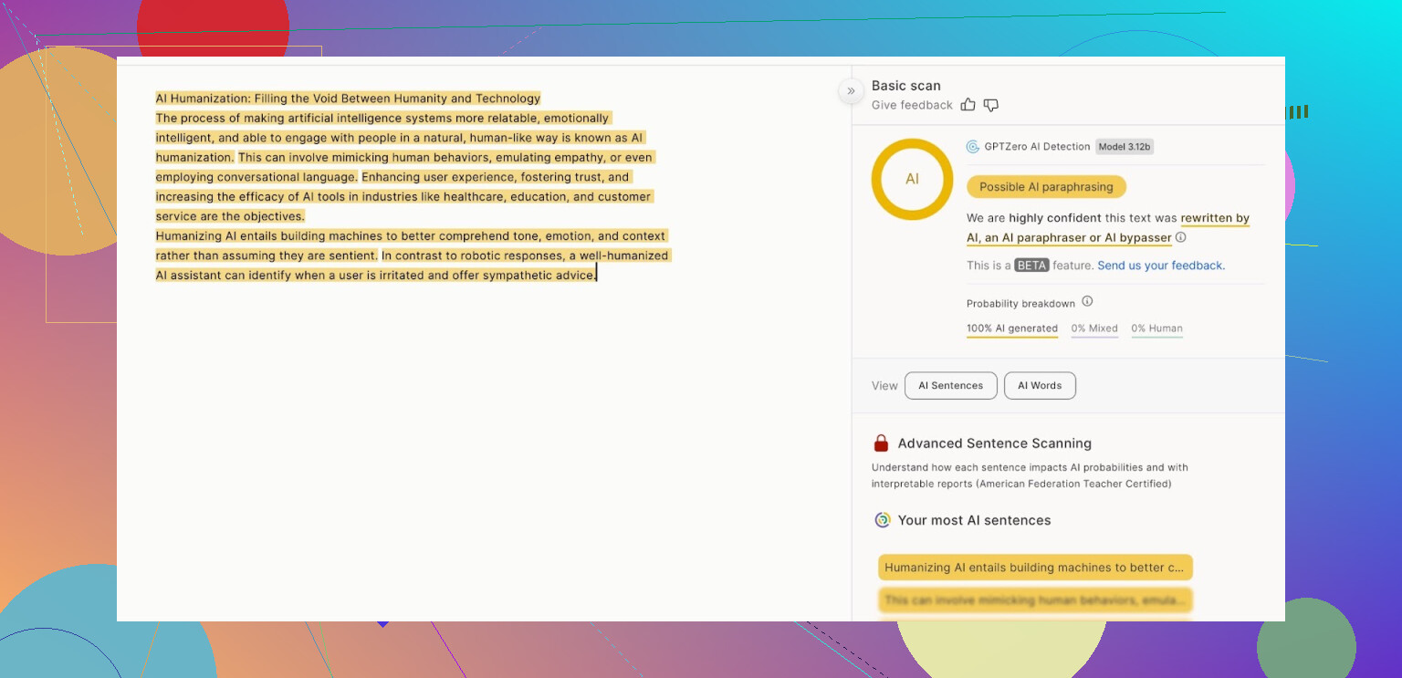1402x678 pixels.
Task: Click the red lock icon for Advanced Scanning
Action: 881,443
